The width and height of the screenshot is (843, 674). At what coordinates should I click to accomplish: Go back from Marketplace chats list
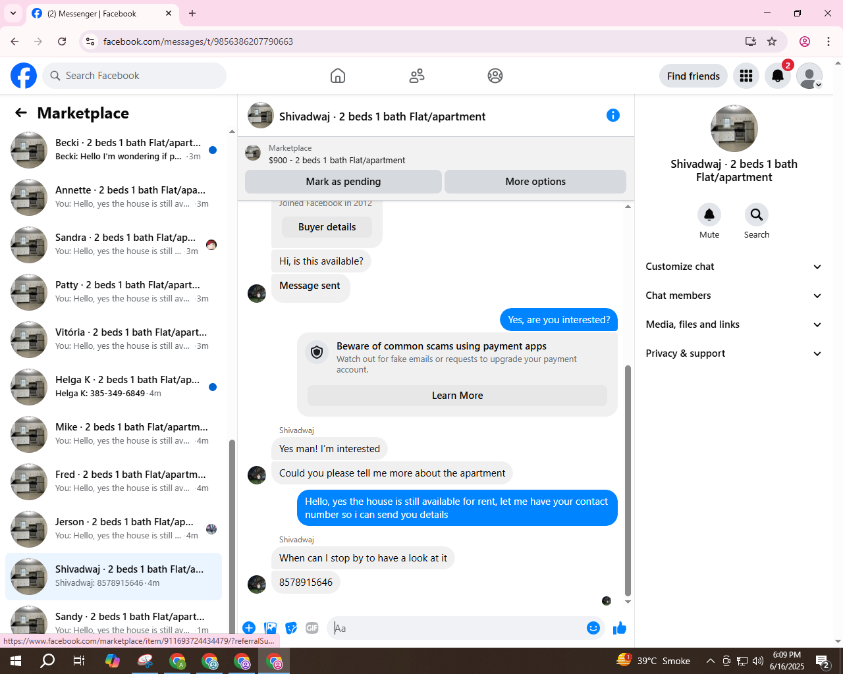click(21, 113)
